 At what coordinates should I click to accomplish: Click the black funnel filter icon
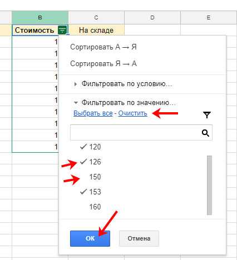point(206,115)
